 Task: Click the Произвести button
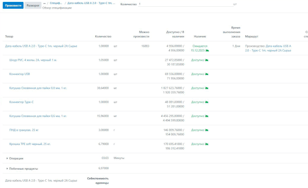click(13, 5)
